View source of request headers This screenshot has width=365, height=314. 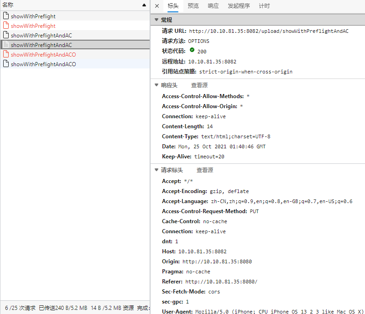click(204, 170)
